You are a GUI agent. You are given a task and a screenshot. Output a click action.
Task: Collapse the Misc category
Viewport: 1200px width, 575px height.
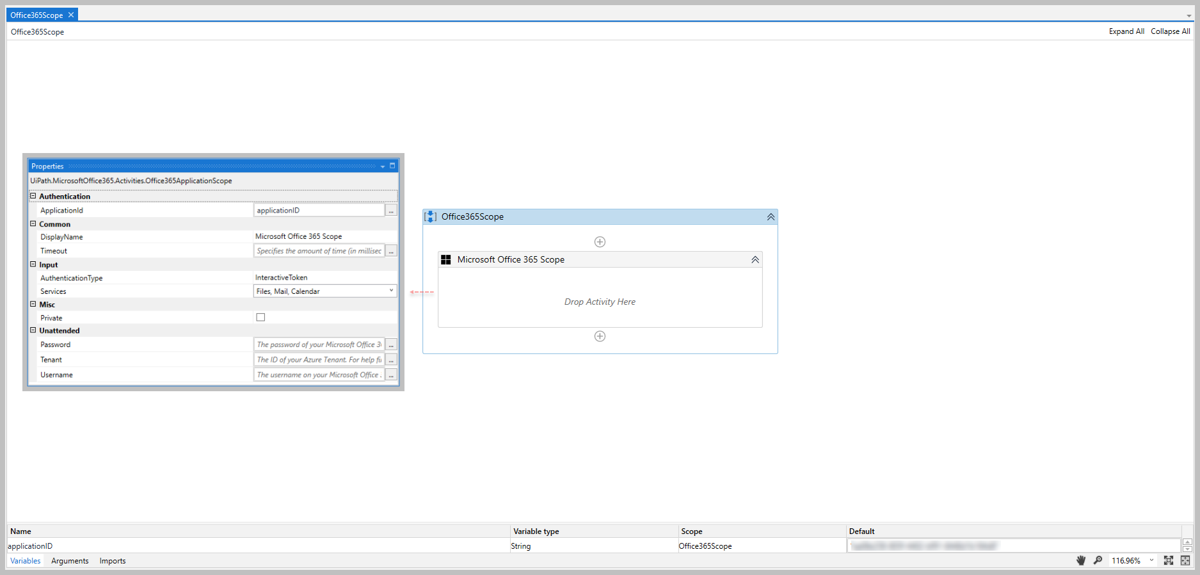point(33,304)
